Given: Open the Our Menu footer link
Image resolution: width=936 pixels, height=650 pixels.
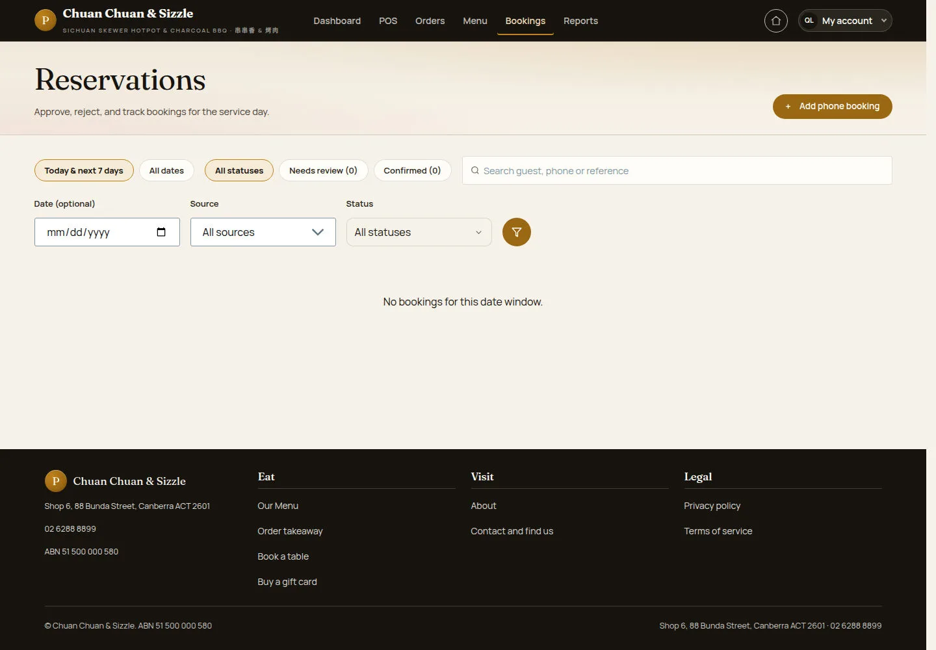Looking at the screenshot, I should [x=278, y=506].
